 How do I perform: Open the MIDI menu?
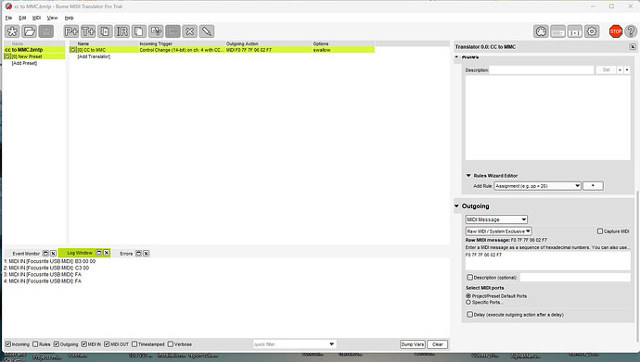click(x=36, y=18)
